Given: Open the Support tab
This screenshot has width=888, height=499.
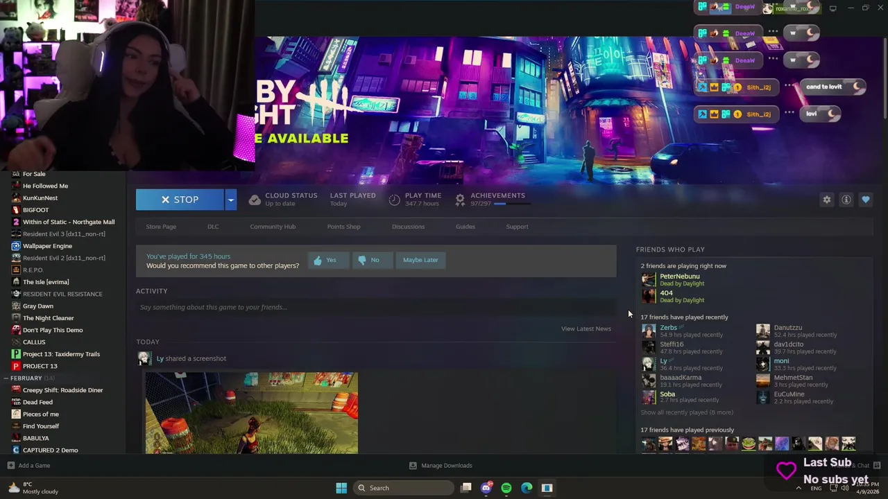Looking at the screenshot, I should (517, 227).
